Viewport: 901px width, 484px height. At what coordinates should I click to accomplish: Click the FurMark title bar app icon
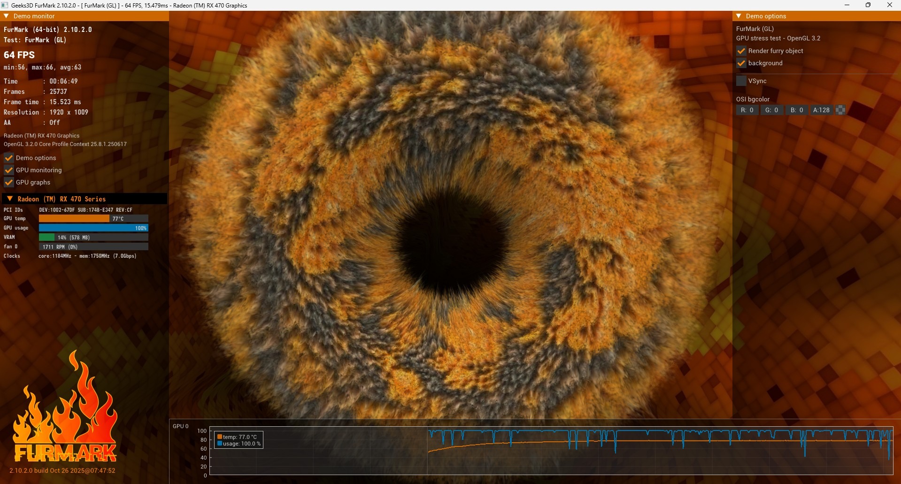[5, 5]
